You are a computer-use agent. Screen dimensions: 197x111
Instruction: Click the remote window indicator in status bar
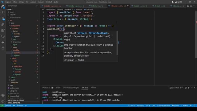pyautogui.click(x=2, y=105)
